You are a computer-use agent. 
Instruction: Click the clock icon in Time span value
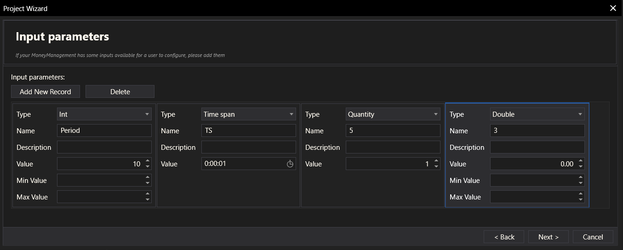[x=290, y=164]
